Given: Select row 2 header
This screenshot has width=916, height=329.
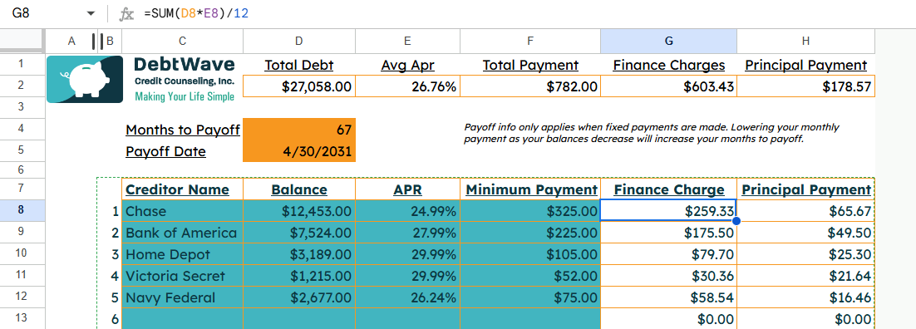Looking at the screenshot, I should (22, 86).
